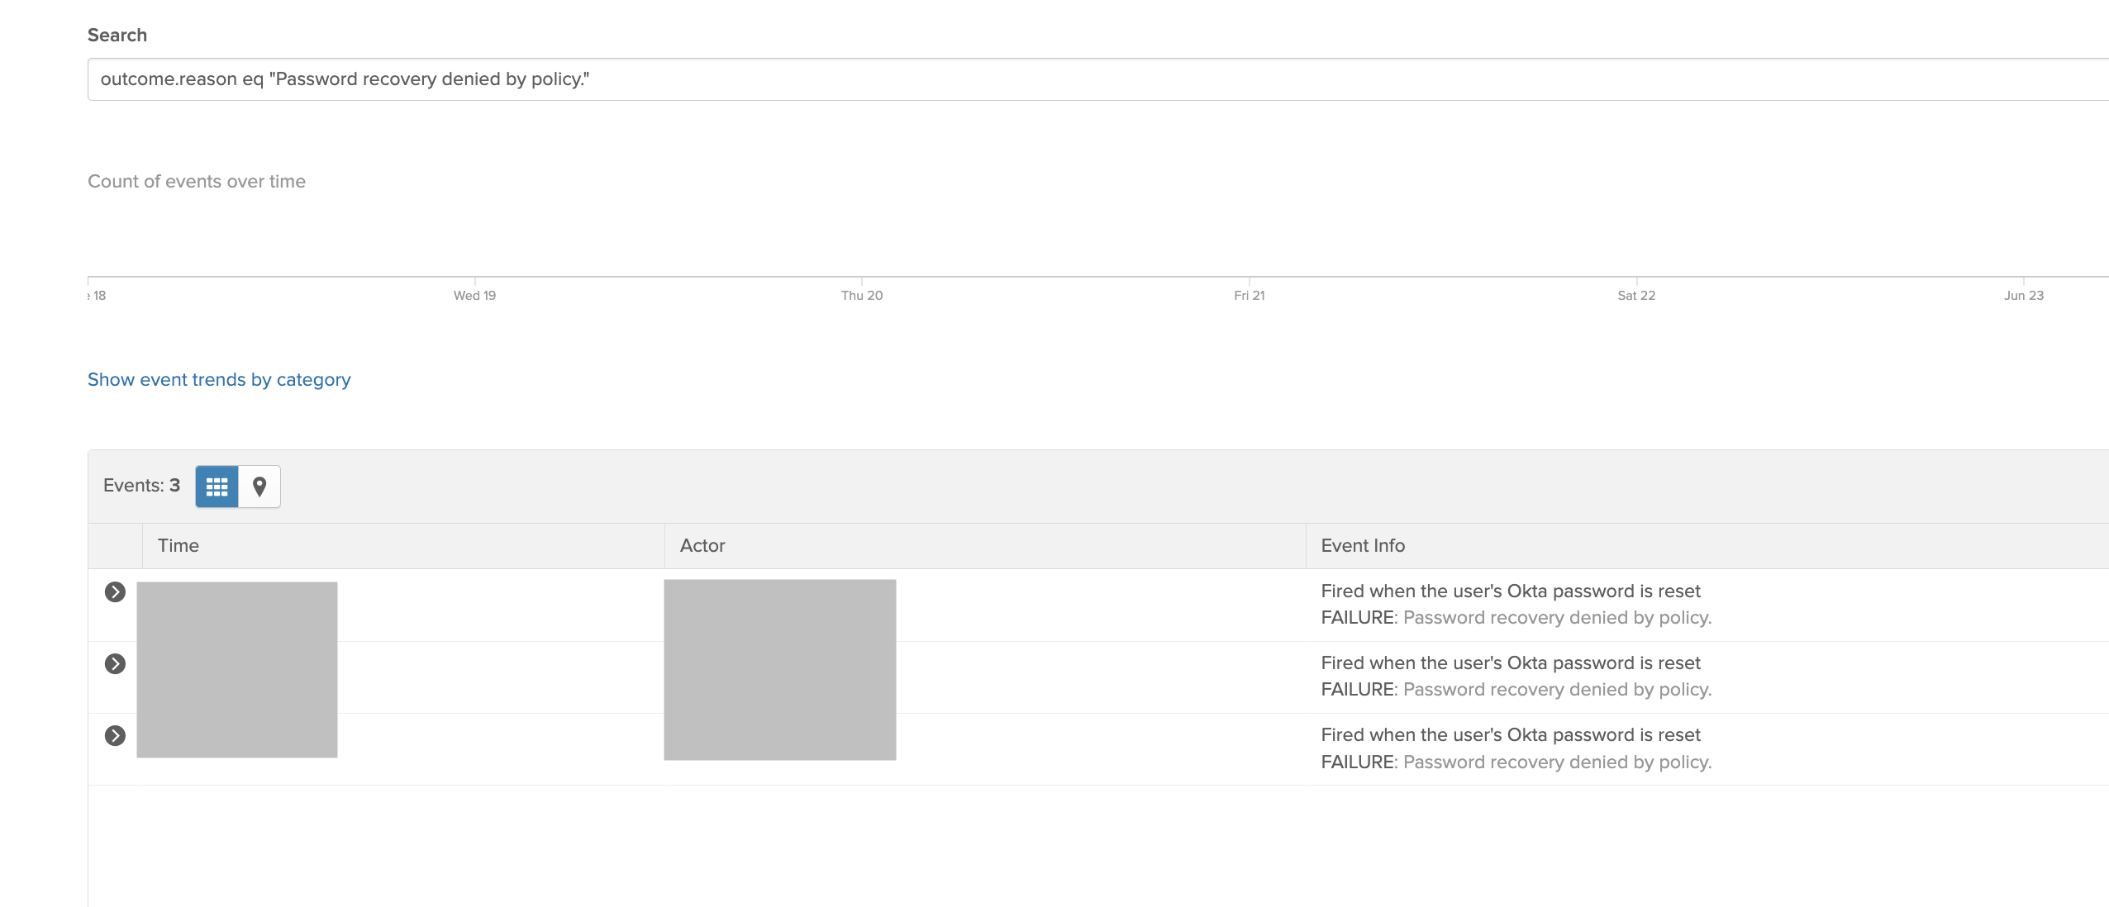Click the Count of events over time heading
2109x907 pixels.
pyautogui.click(x=197, y=182)
